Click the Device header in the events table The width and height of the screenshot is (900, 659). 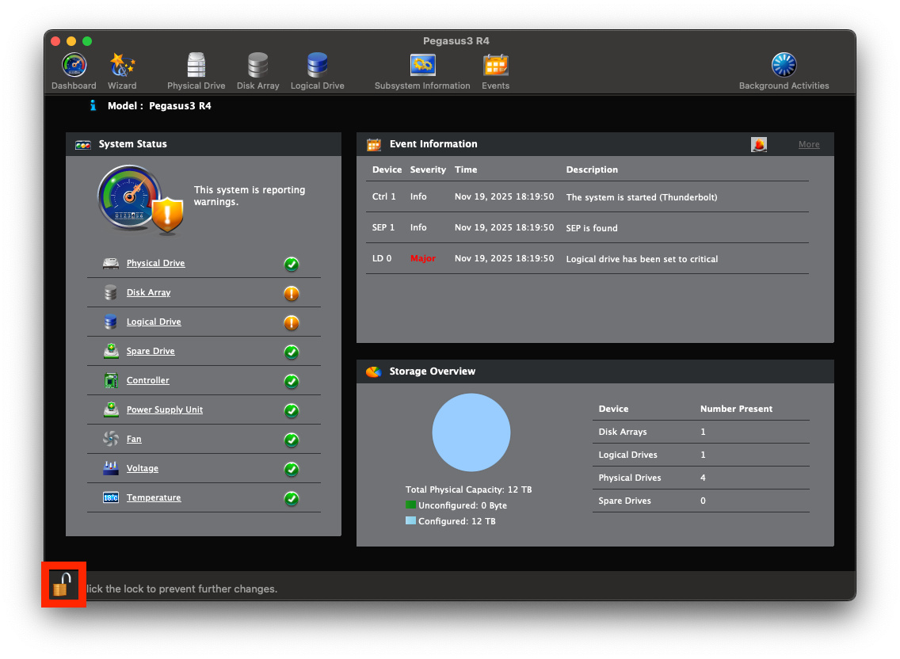click(x=387, y=170)
